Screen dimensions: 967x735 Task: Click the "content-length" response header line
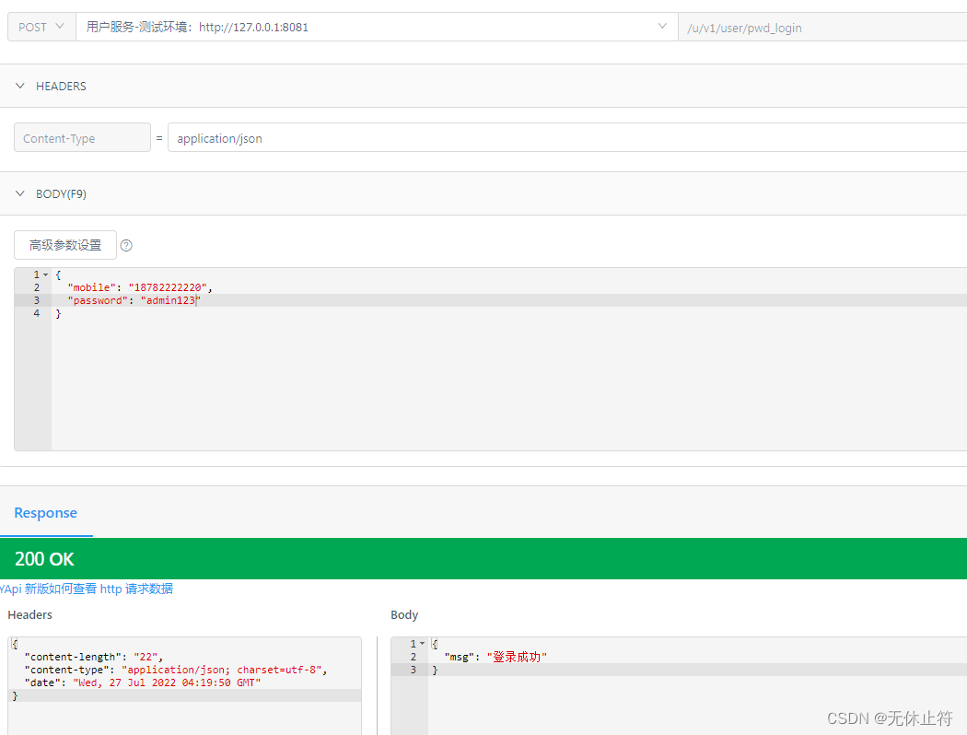coord(94,657)
